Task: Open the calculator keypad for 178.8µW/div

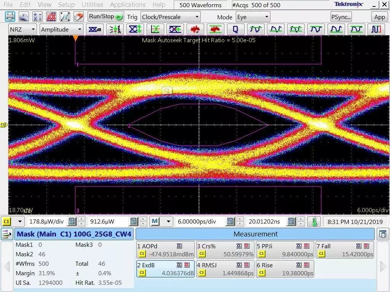Action: point(72,221)
